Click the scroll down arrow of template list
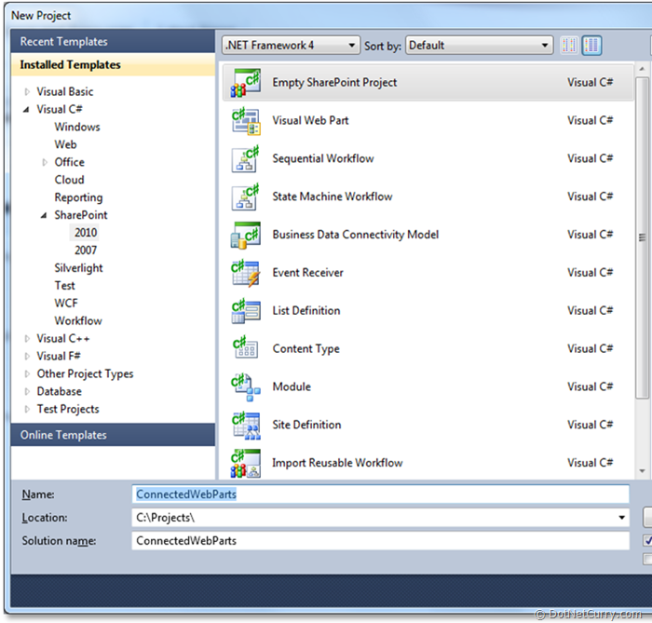Screen dimensions: 652x623 tap(642, 471)
